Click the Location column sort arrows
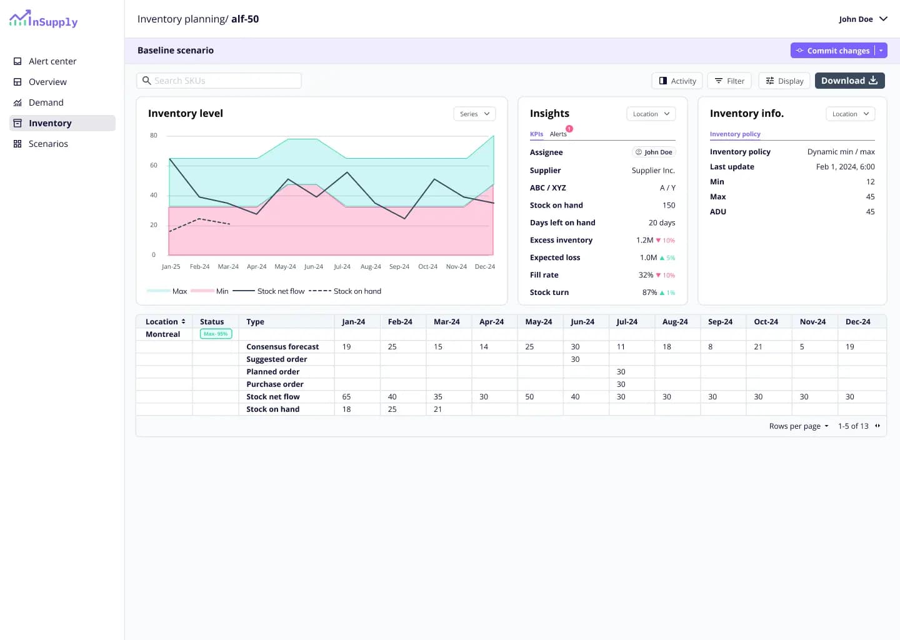900x640 pixels. [x=183, y=321]
